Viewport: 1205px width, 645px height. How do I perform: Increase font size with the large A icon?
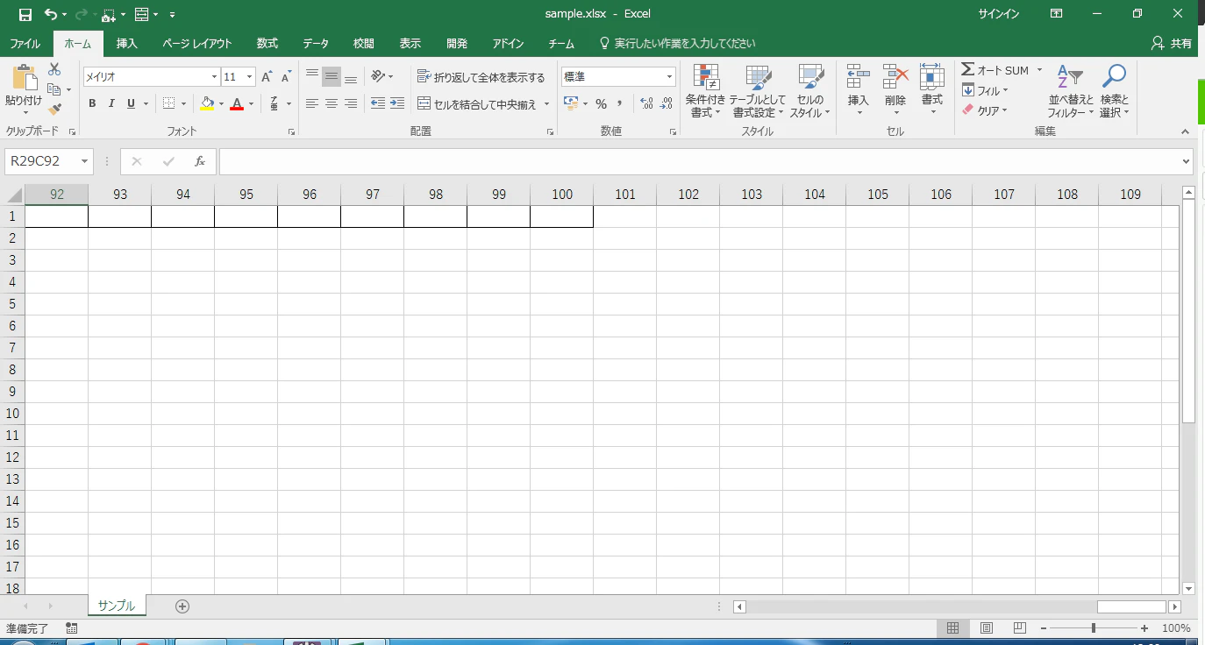tap(267, 77)
